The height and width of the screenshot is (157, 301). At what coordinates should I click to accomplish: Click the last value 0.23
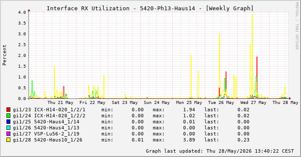244,140
